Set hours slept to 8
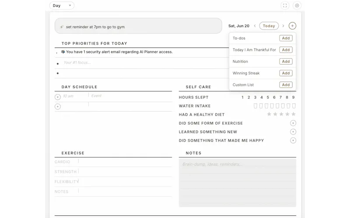The width and height of the screenshot is (350, 218). coord(287,97)
